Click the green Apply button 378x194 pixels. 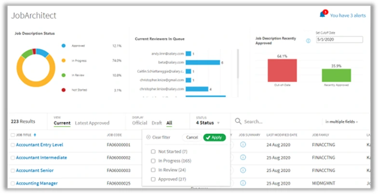[214, 137]
